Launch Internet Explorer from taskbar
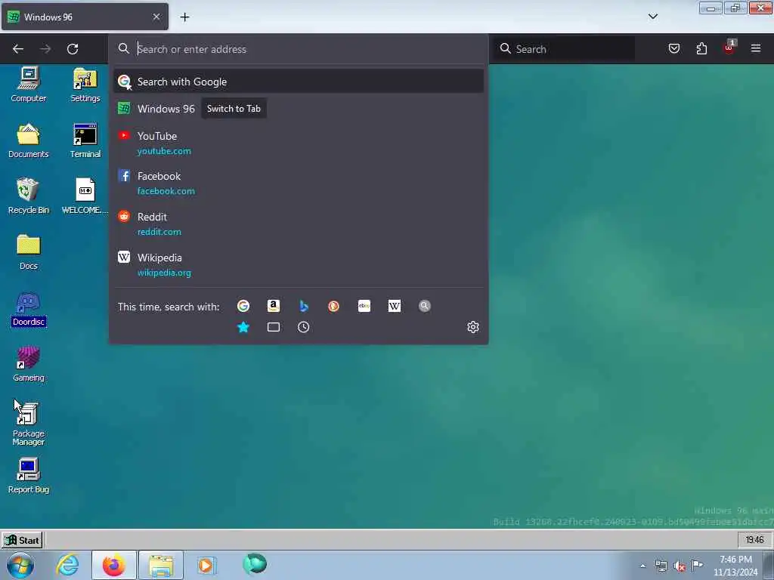This screenshot has height=580, width=774. click(67, 565)
